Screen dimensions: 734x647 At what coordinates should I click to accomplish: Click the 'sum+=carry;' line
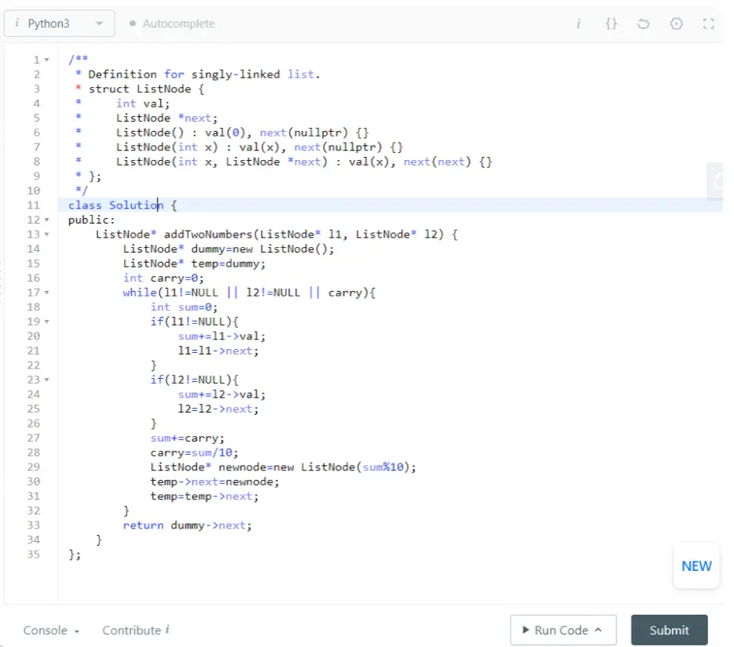(187, 438)
